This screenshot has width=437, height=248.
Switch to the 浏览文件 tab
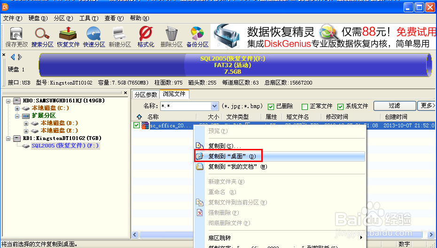tap(174, 94)
